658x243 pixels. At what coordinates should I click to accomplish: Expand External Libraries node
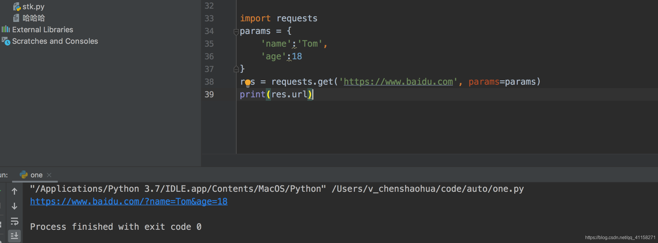(42, 30)
